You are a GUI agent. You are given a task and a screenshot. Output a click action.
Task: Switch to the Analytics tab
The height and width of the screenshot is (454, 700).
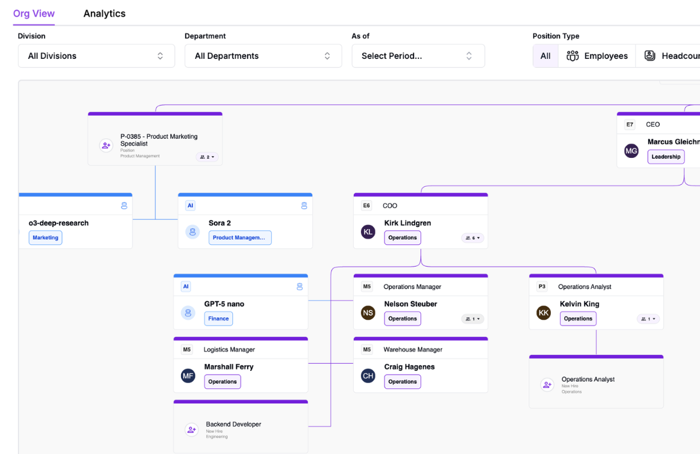coord(104,13)
